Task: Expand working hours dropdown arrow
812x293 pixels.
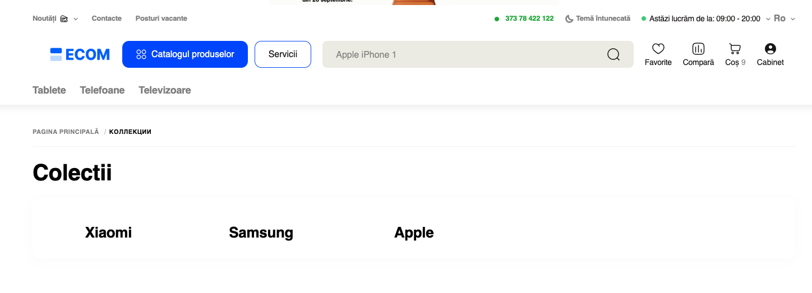Action: click(767, 19)
